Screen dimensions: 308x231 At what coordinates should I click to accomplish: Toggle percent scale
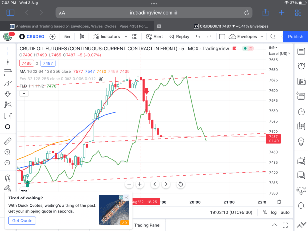point(265,212)
